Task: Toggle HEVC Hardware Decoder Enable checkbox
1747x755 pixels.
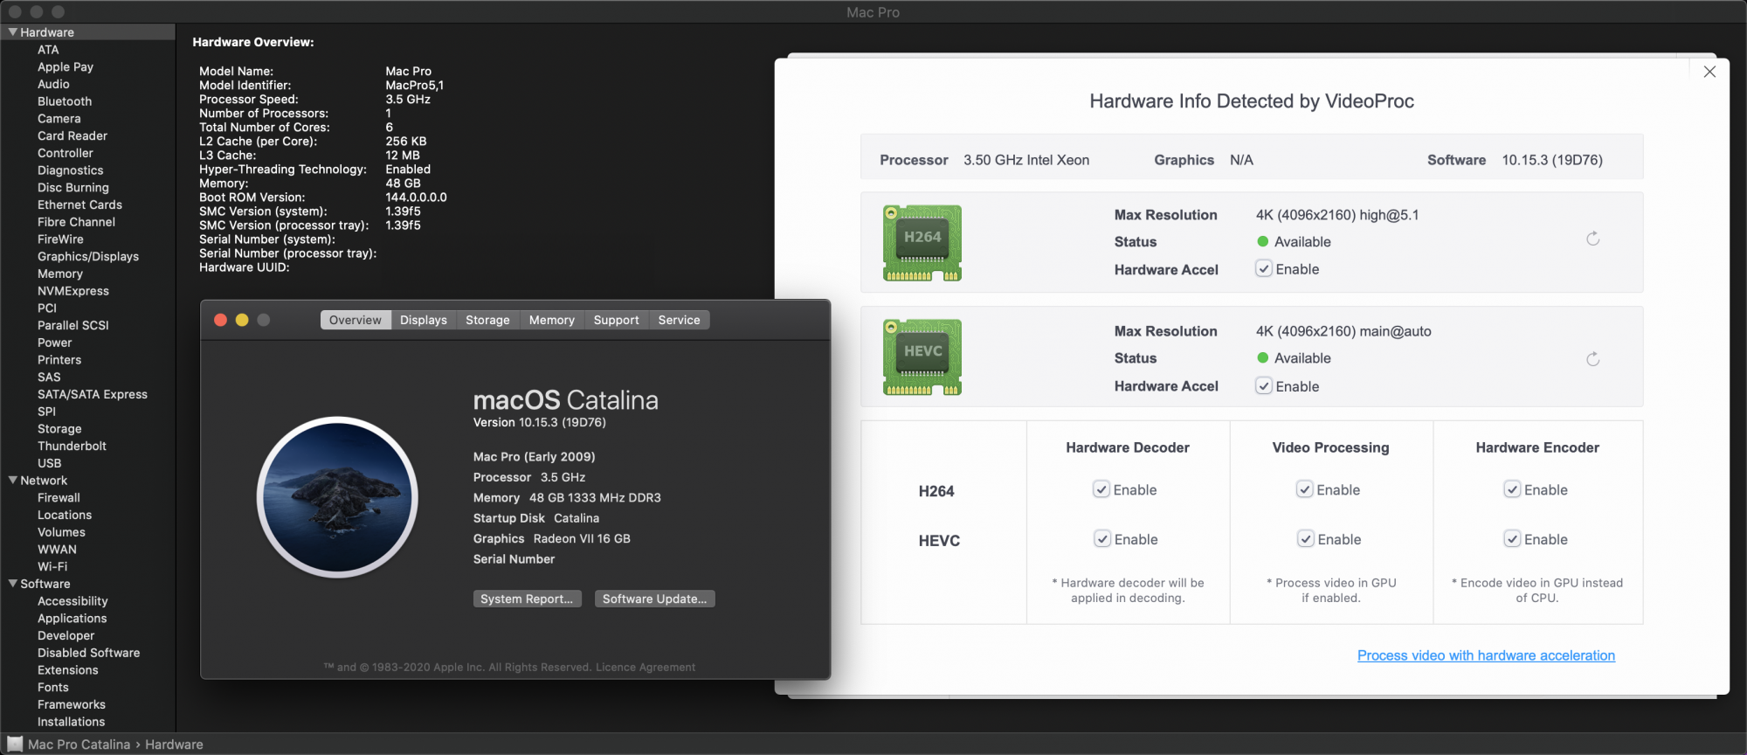Action: 1102,539
